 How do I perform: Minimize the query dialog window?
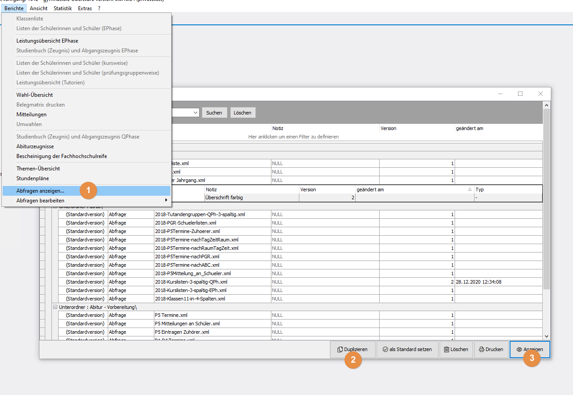click(500, 94)
